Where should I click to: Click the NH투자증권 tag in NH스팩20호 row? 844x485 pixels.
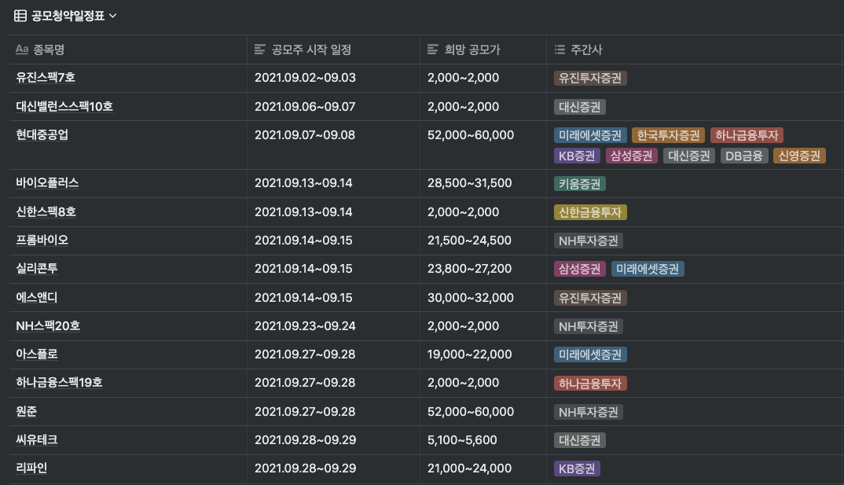[x=589, y=326]
